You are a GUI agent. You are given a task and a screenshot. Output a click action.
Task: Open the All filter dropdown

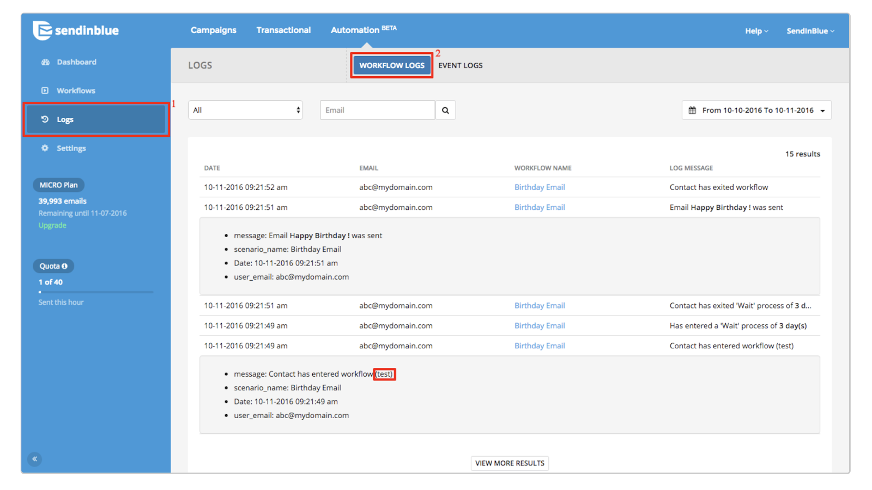[245, 110]
